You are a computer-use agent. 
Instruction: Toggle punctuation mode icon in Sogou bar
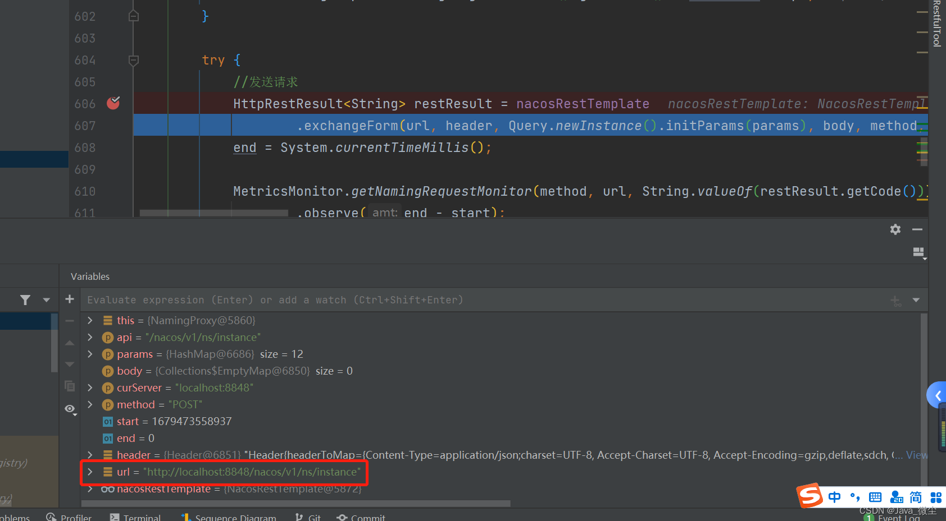[x=855, y=497]
